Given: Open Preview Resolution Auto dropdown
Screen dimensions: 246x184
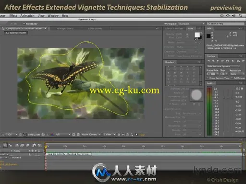Looking at the screenshot, I should [237, 74].
